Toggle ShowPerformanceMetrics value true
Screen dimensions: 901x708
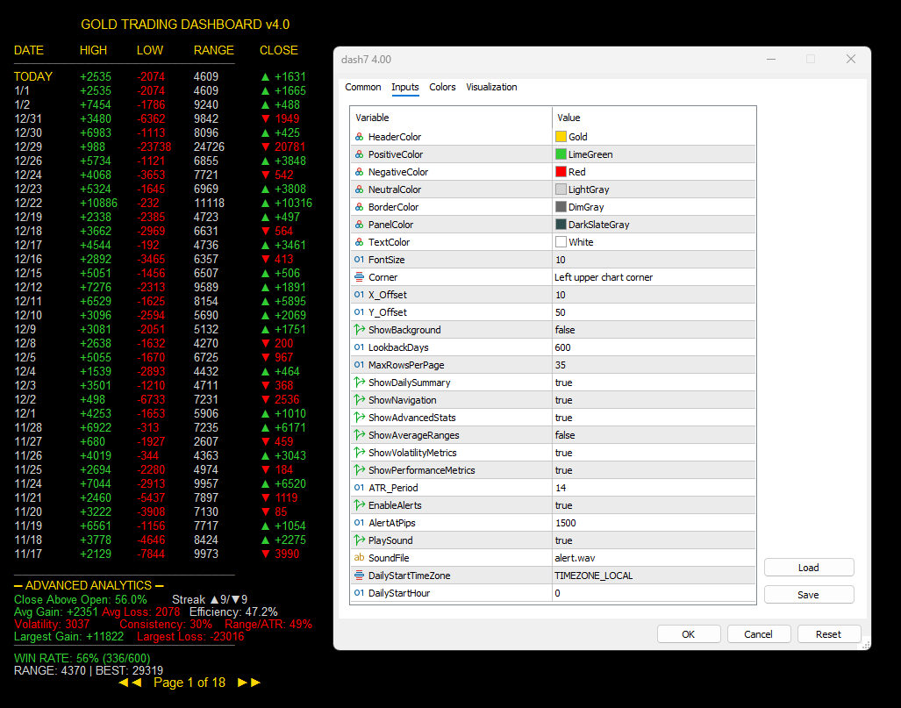[x=654, y=470]
